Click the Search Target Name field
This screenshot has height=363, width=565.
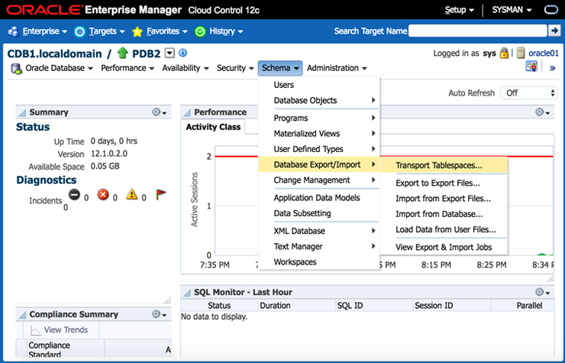(477, 31)
